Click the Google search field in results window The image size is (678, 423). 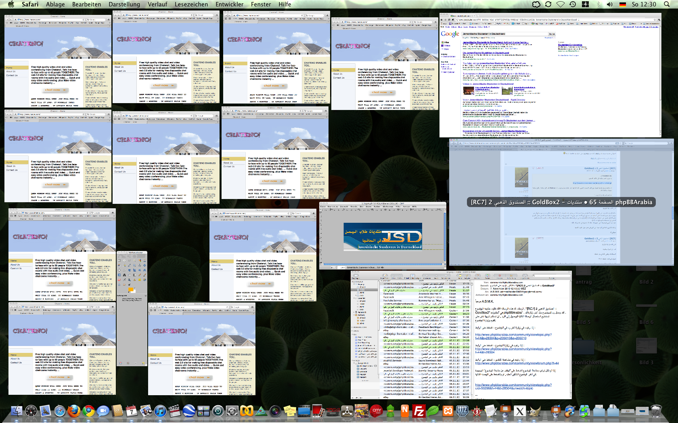tap(504, 34)
